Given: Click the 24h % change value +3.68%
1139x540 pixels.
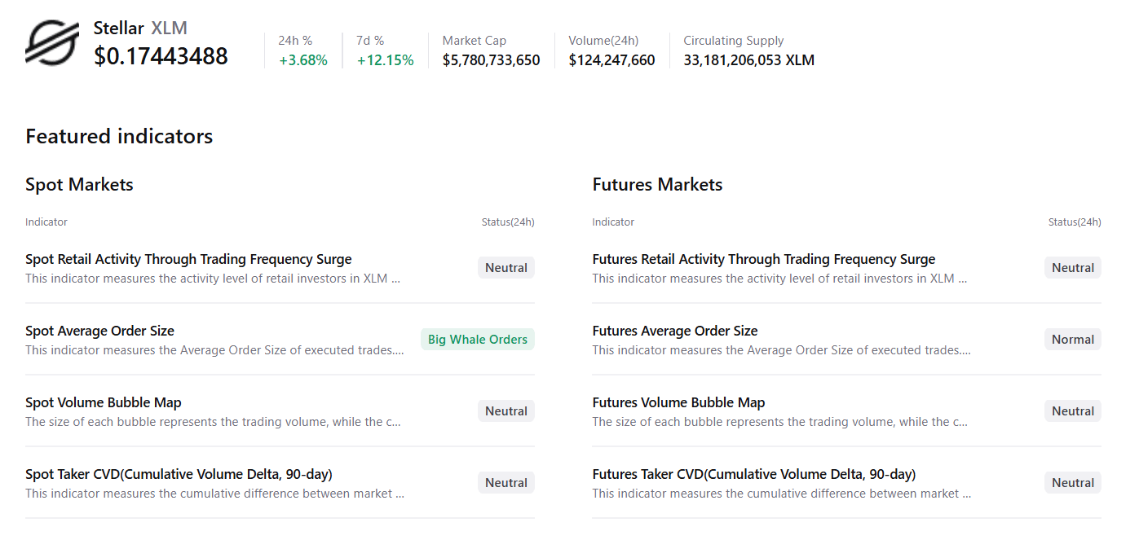Looking at the screenshot, I should point(302,60).
